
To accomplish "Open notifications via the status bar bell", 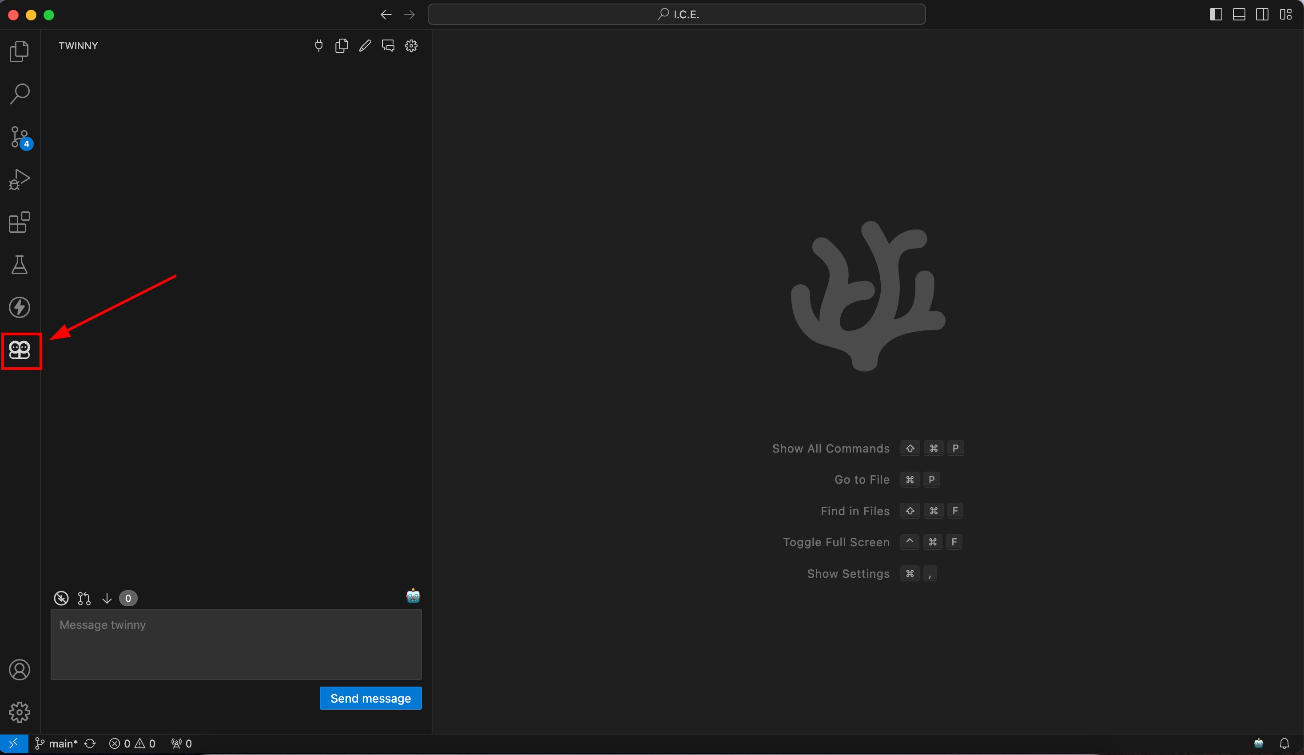I will [1284, 743].
